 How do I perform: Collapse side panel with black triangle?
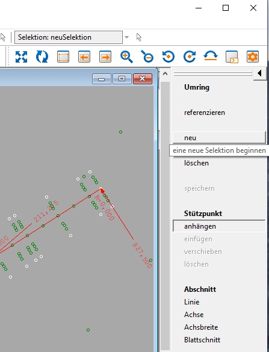click(260, 73)
